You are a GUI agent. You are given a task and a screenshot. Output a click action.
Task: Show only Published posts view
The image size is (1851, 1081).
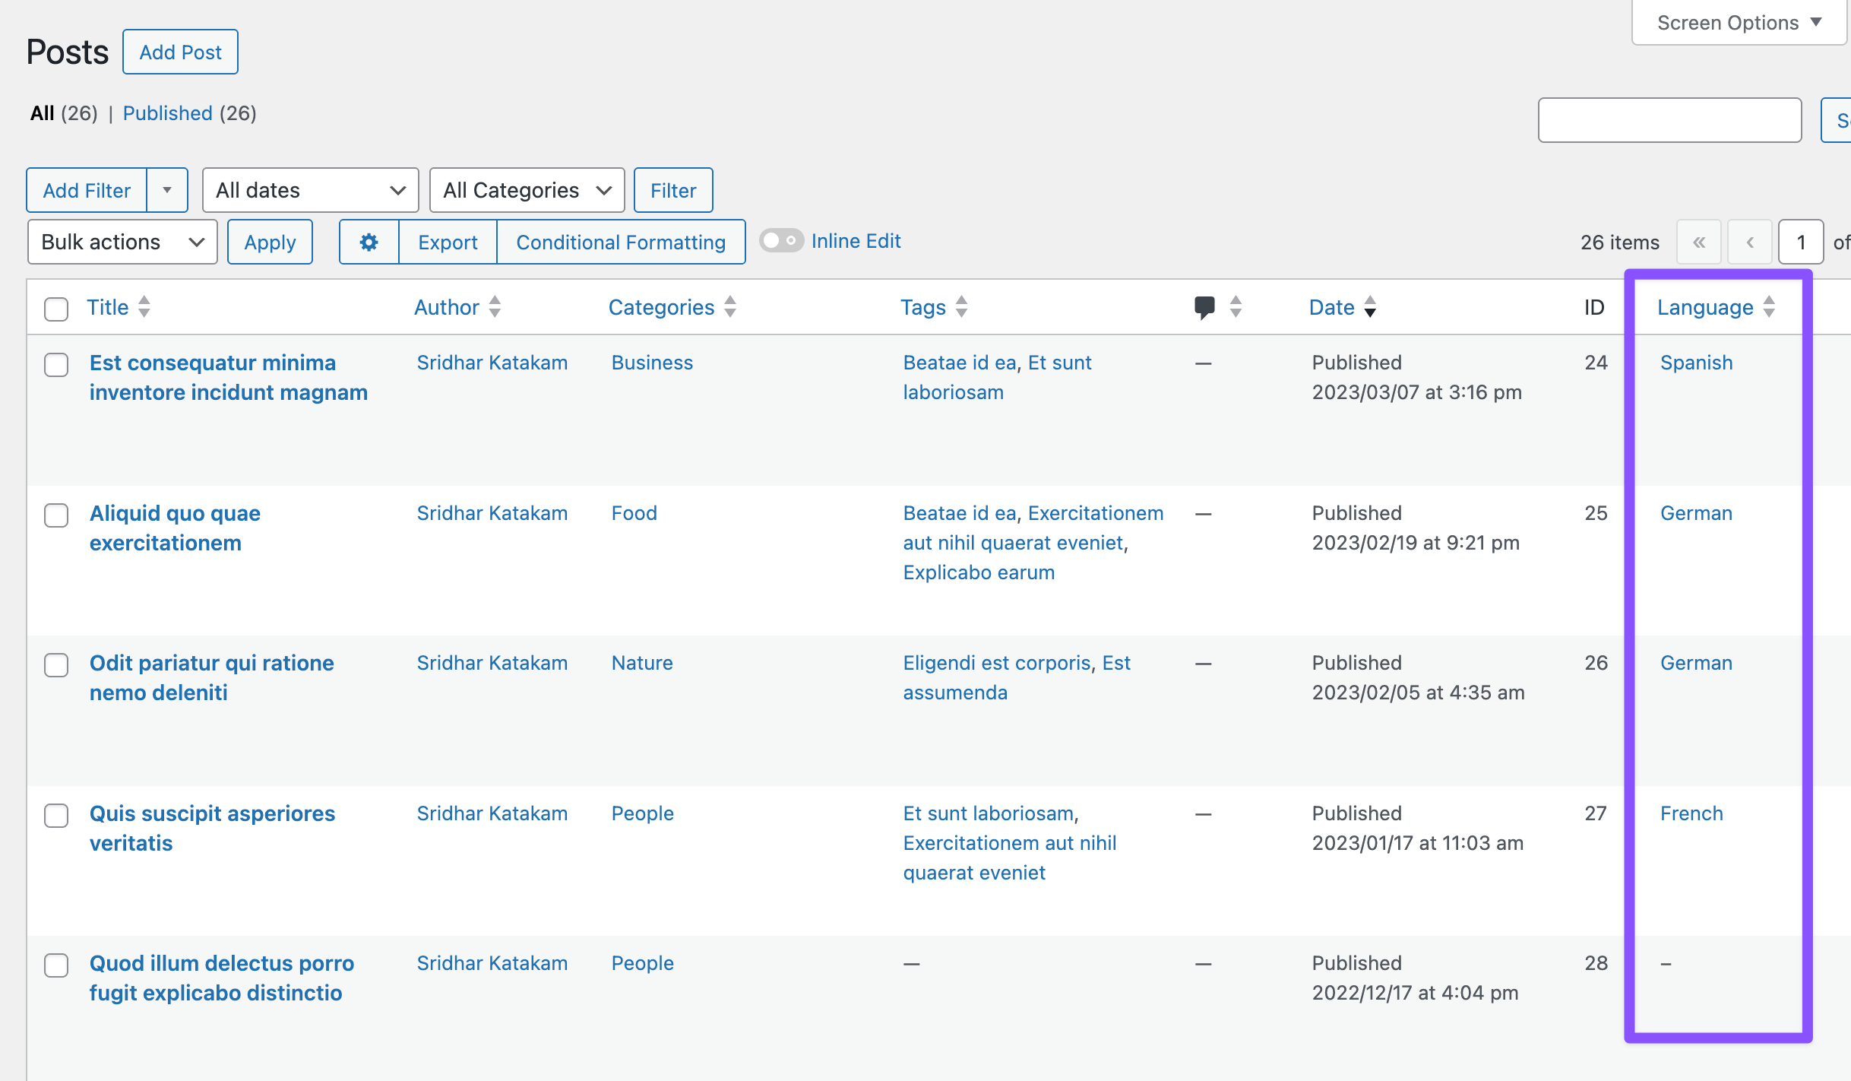(167, 113)
